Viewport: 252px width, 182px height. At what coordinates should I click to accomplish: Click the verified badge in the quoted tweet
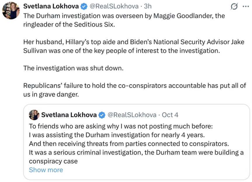(x=102, y=115)
